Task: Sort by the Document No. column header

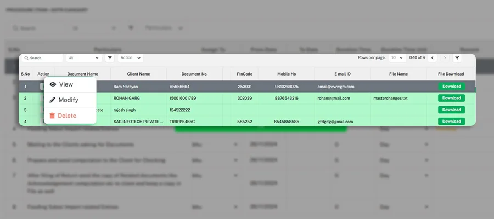Action: [x=194, y=74]
